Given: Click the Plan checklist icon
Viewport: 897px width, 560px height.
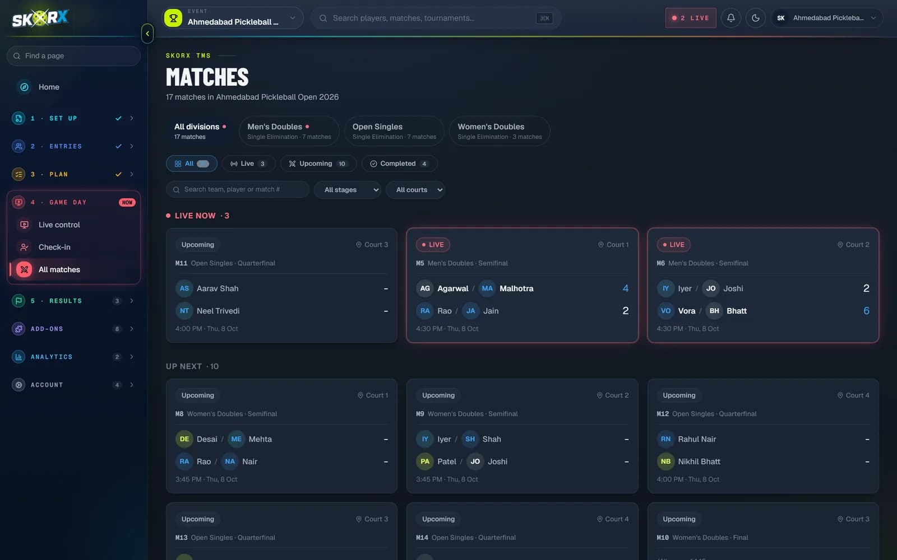Looking at the screenshot, I should [19, 174].
